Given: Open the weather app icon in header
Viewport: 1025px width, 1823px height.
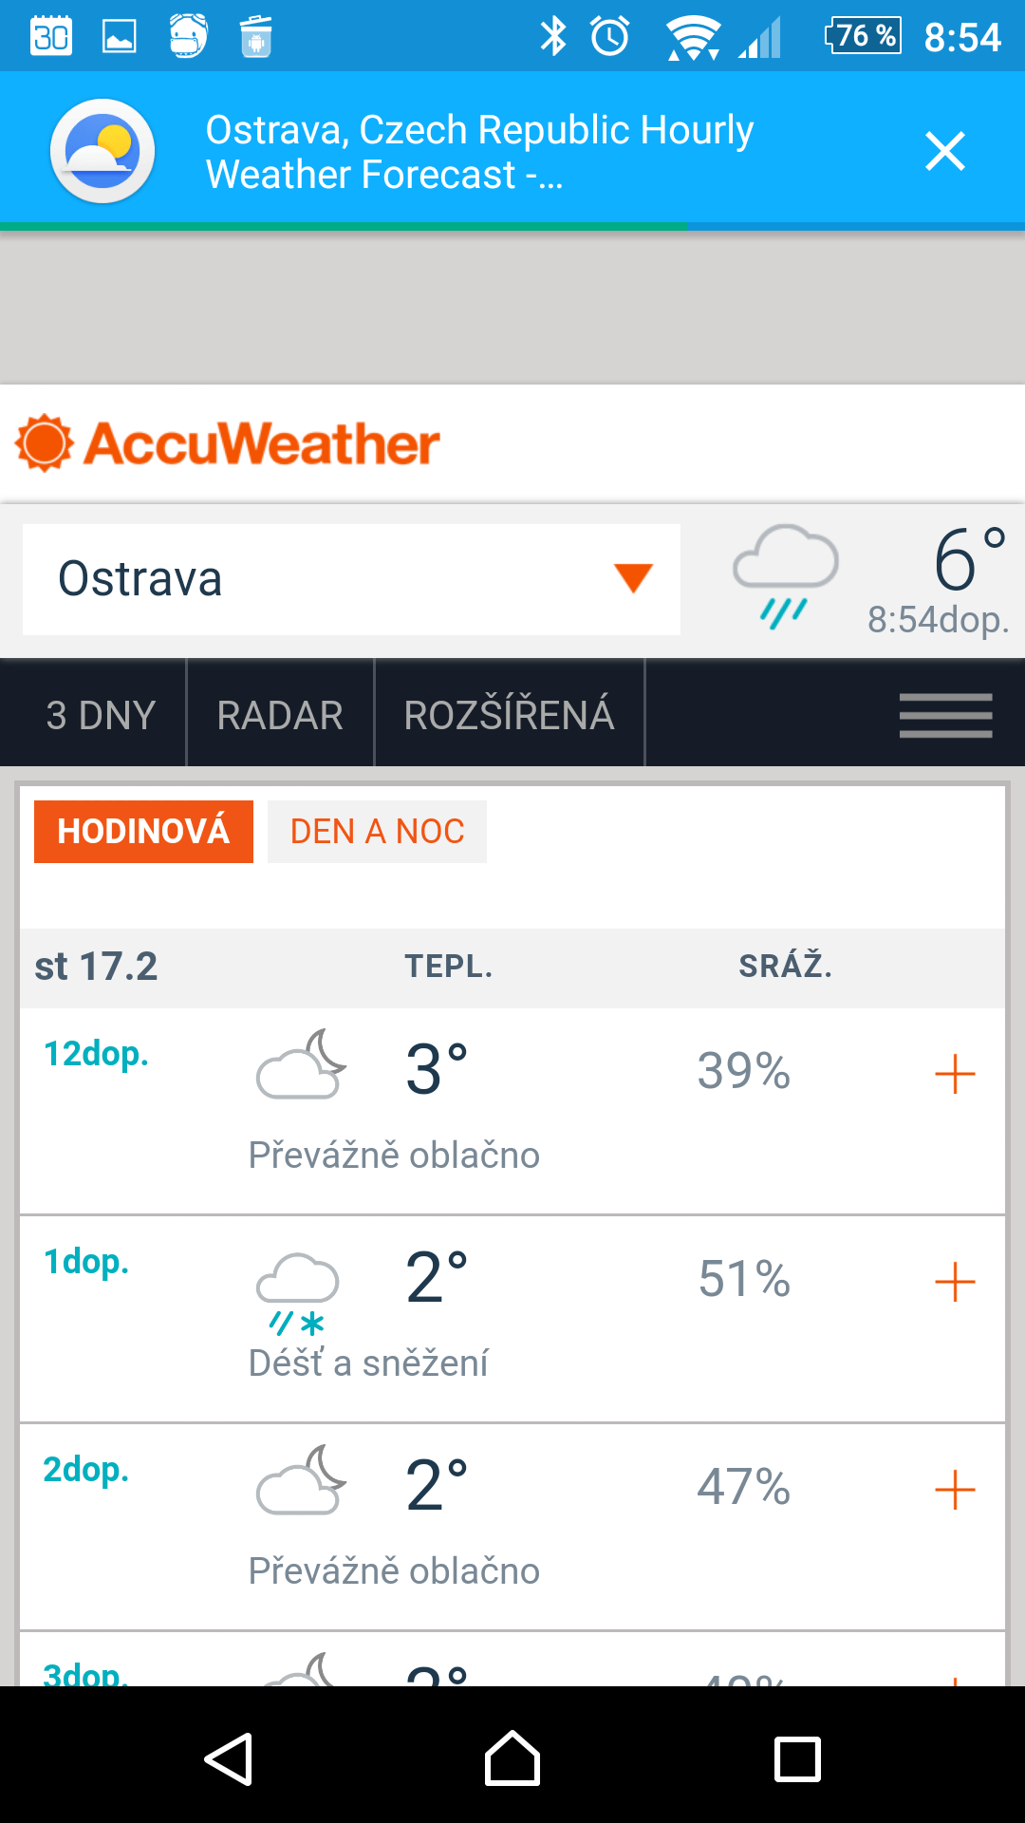Looking at the screenshot, I should [x=102, y=151].
